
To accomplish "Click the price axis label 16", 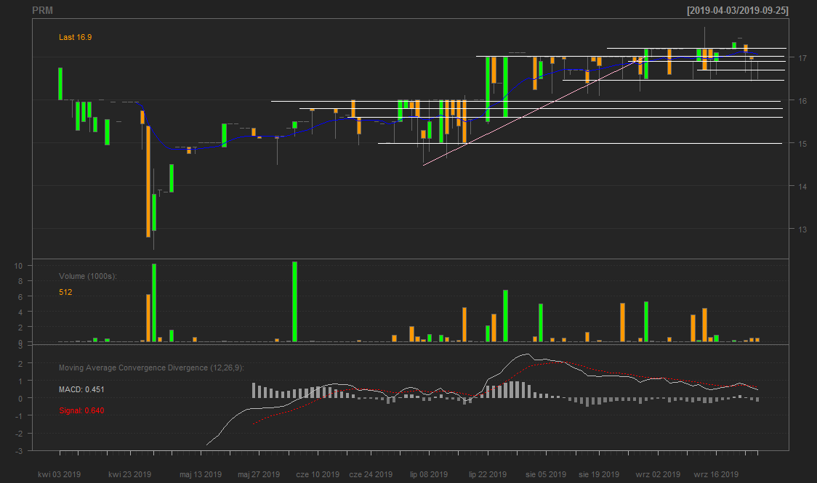I will (x=802, y=101).
